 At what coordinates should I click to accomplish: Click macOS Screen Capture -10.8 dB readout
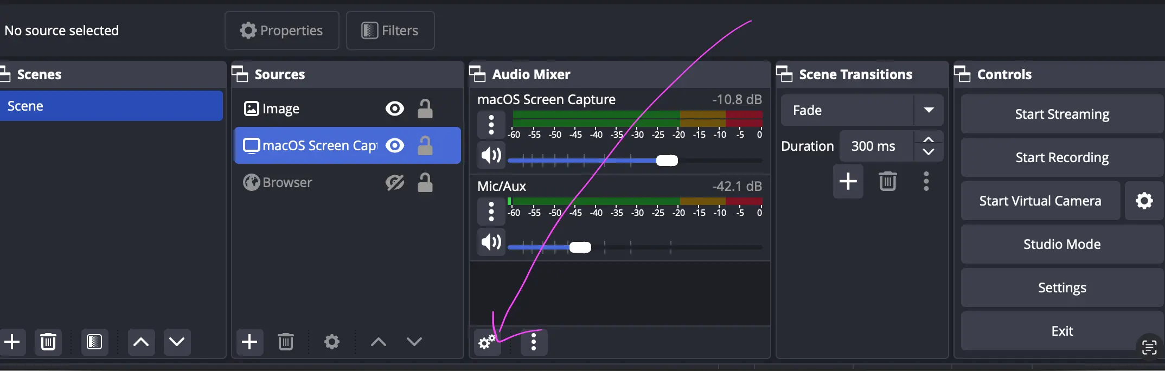pyautogui.click(x=737, y=99)
